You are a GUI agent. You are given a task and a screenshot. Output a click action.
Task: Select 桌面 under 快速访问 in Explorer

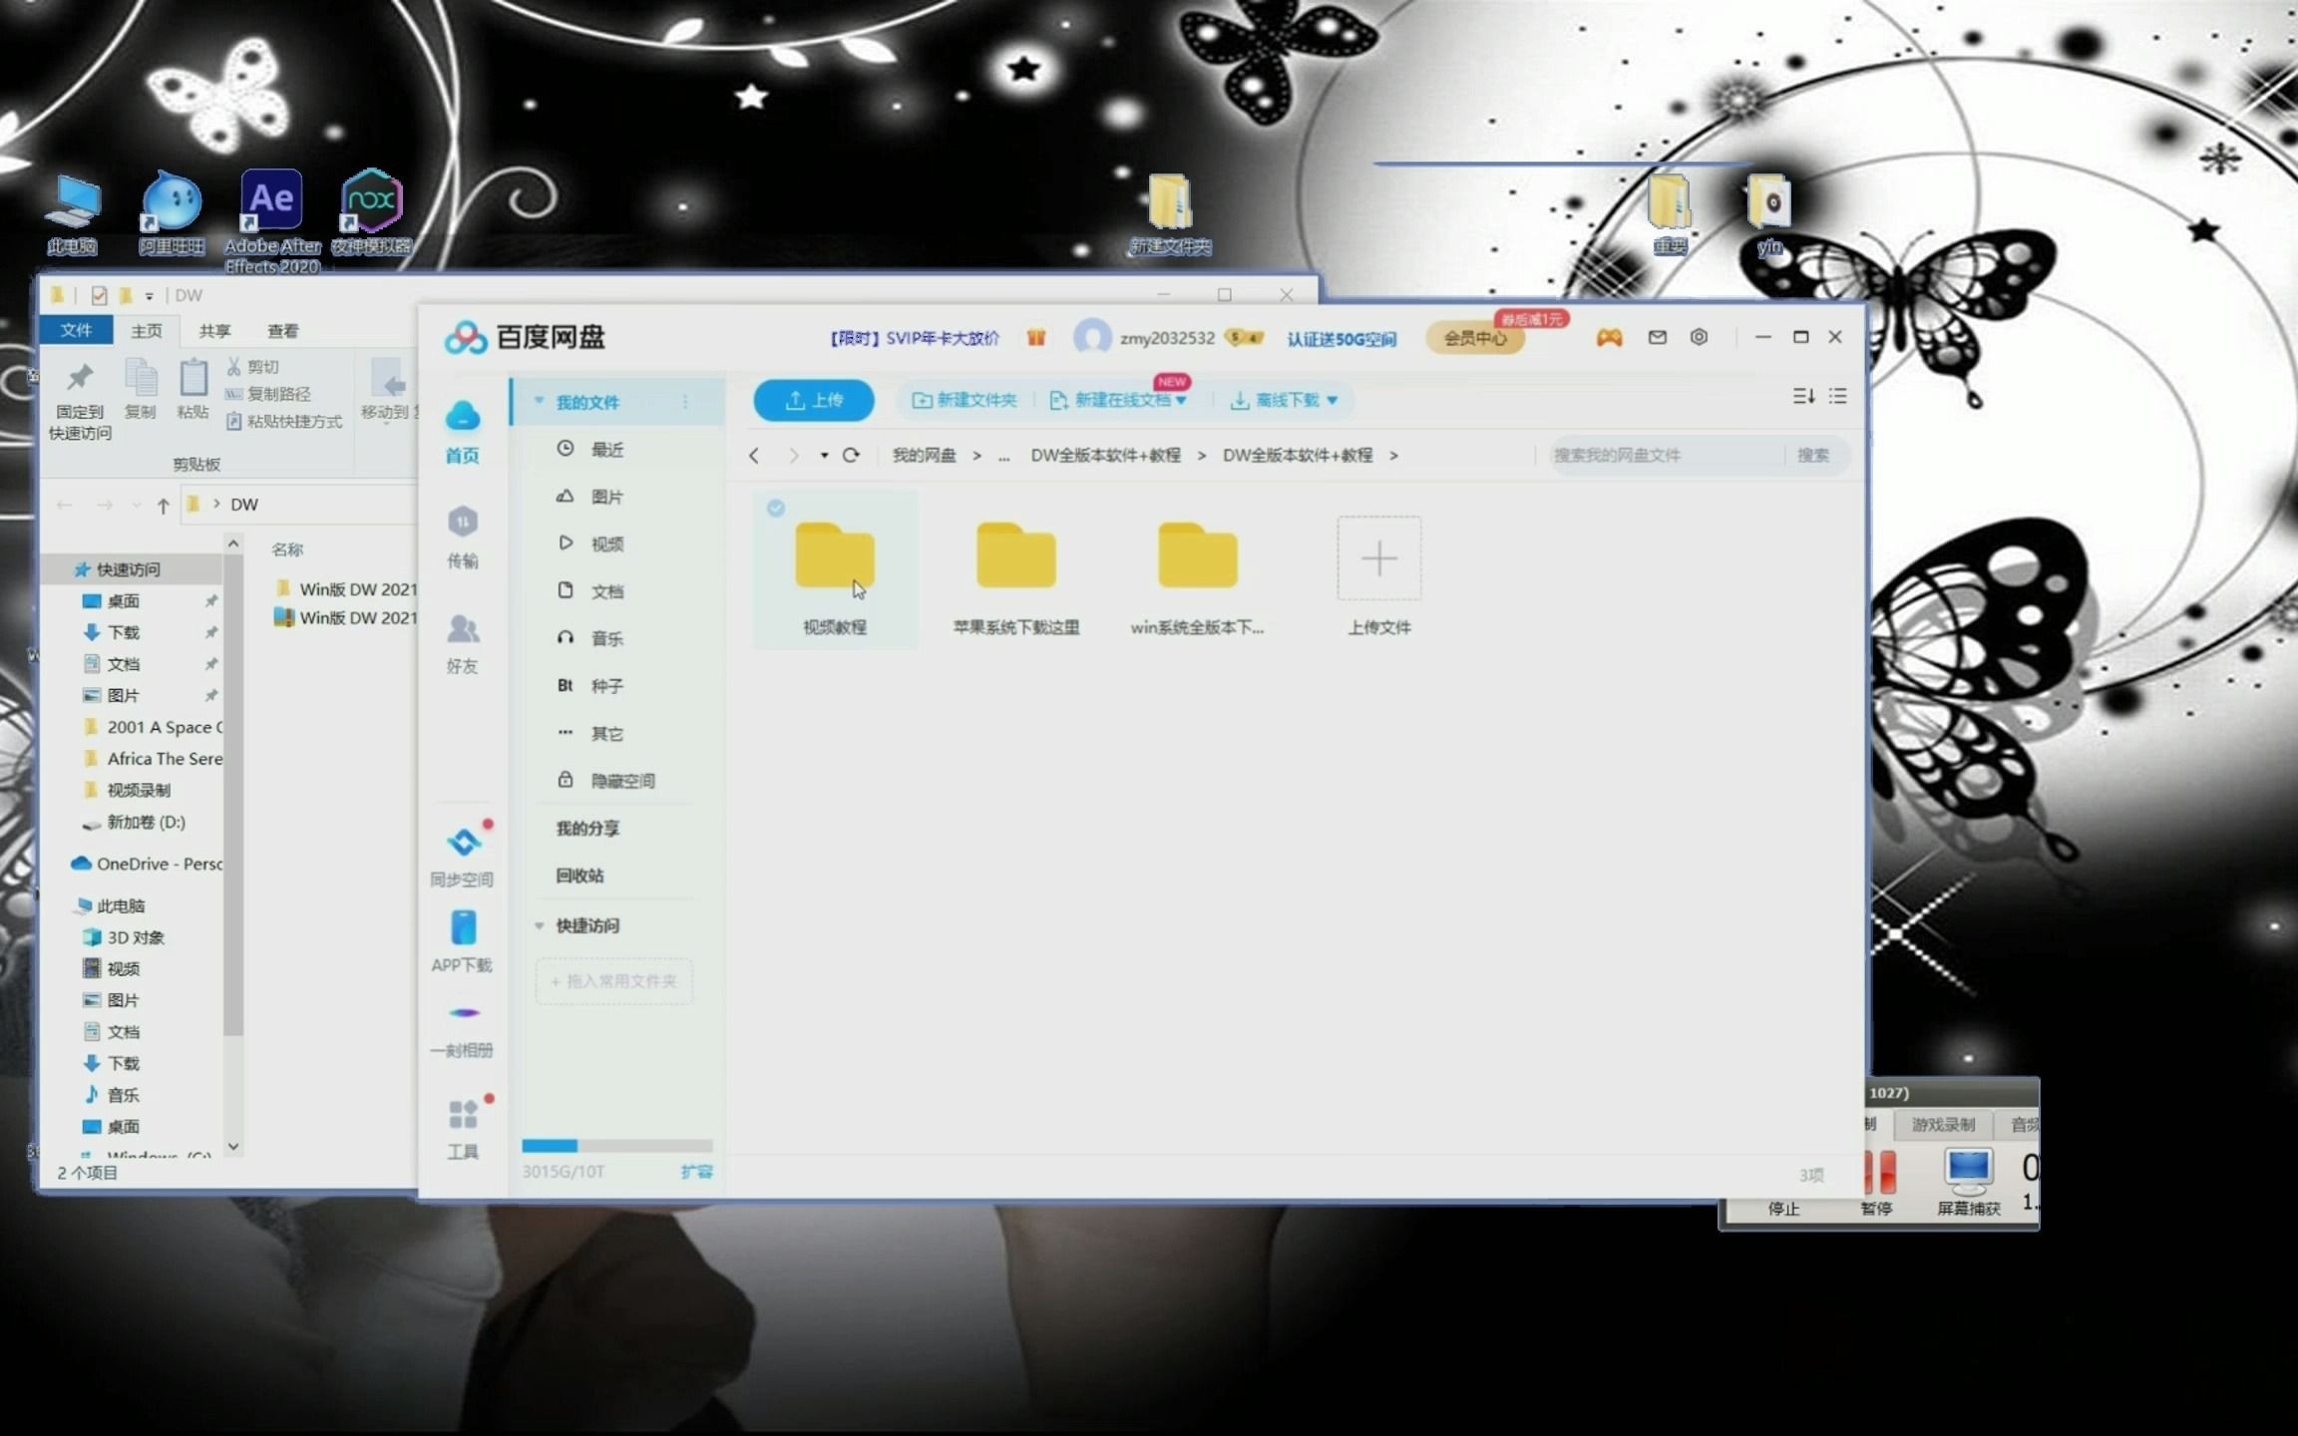(124, 600)
